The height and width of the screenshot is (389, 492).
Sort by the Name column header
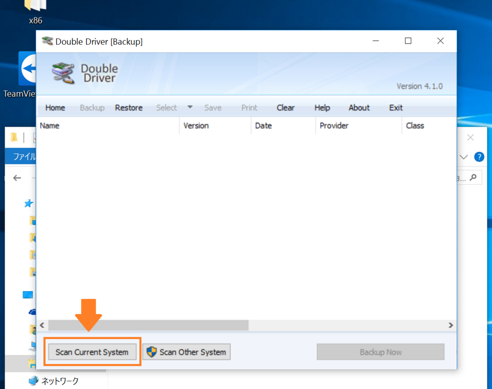click(x=108, y=126)
